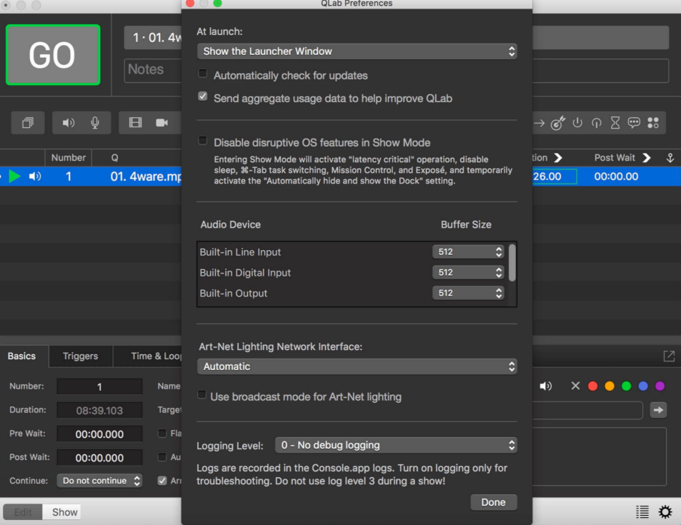Click the Pre Wait field in Basics

click(x=99, y=434)
